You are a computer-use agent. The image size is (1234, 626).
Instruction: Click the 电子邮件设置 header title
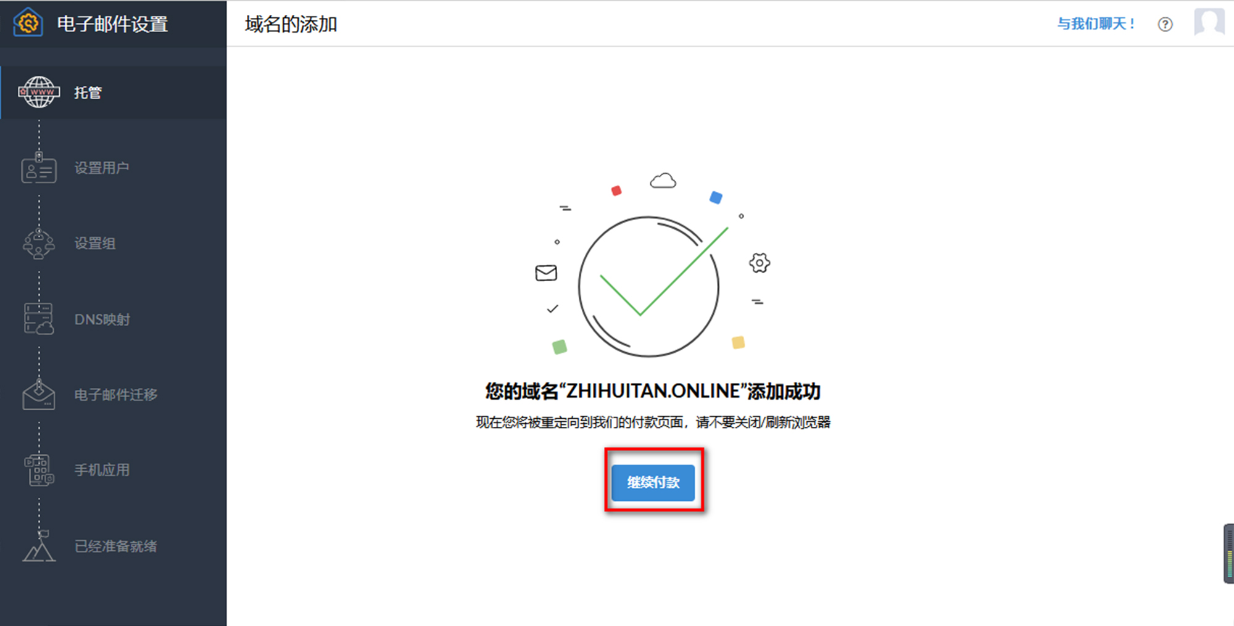click(x=112, y=24)
